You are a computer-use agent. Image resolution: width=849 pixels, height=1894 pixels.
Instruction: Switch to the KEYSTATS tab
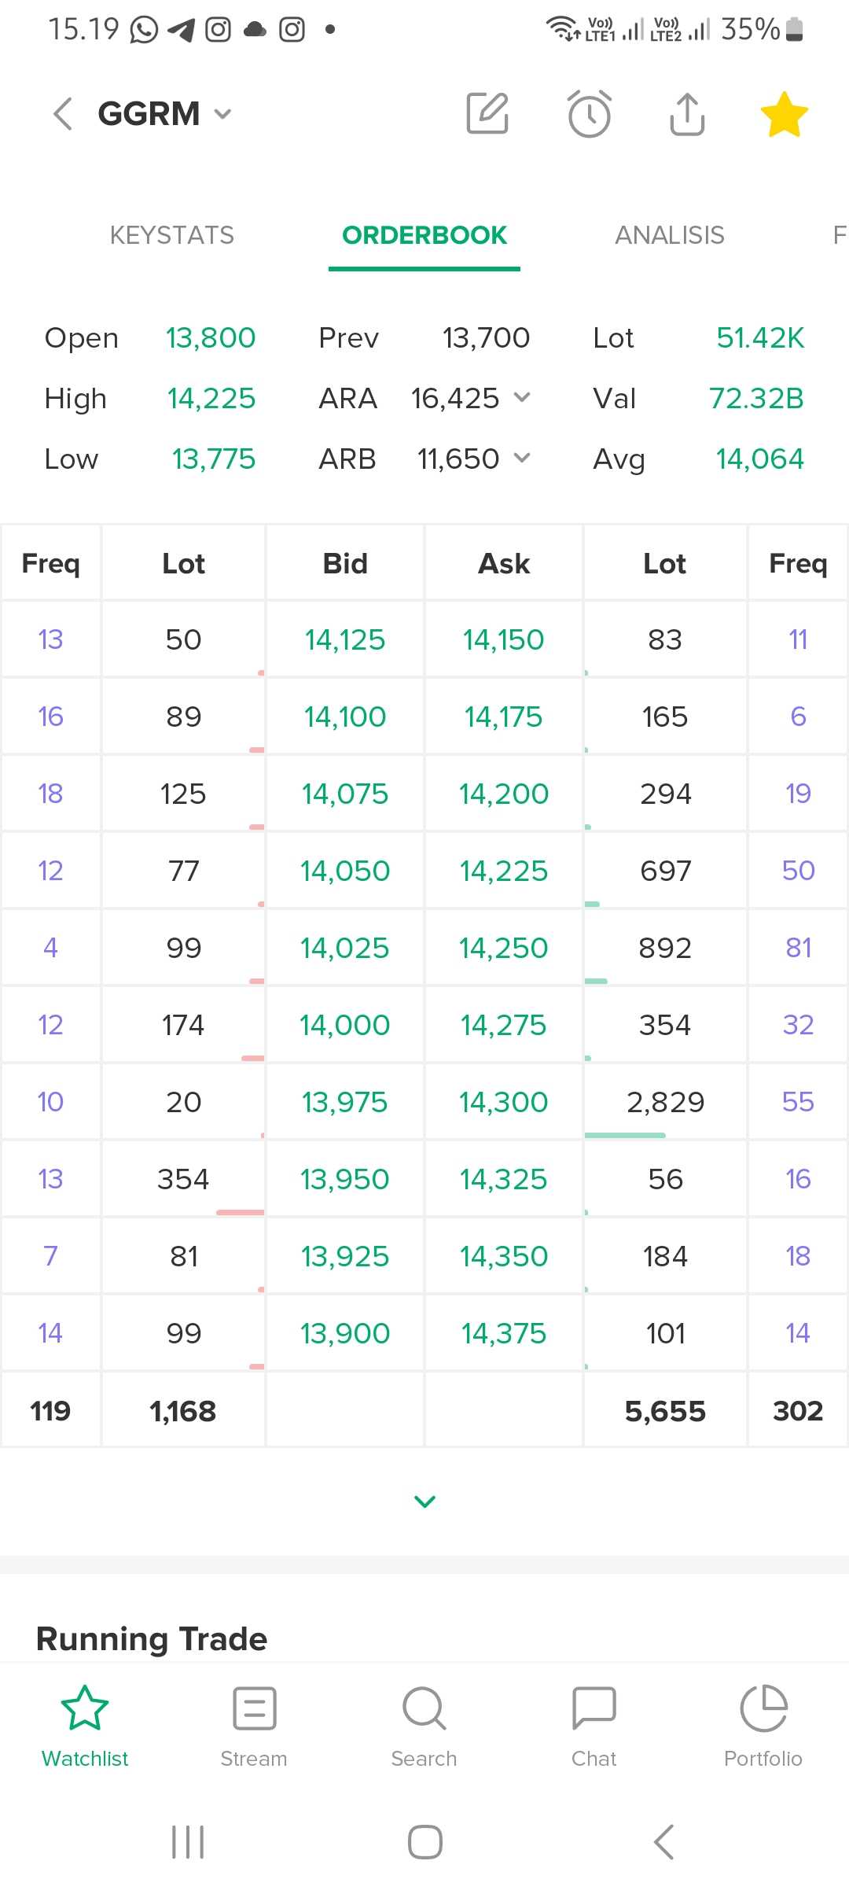click(x=172, y=235)
